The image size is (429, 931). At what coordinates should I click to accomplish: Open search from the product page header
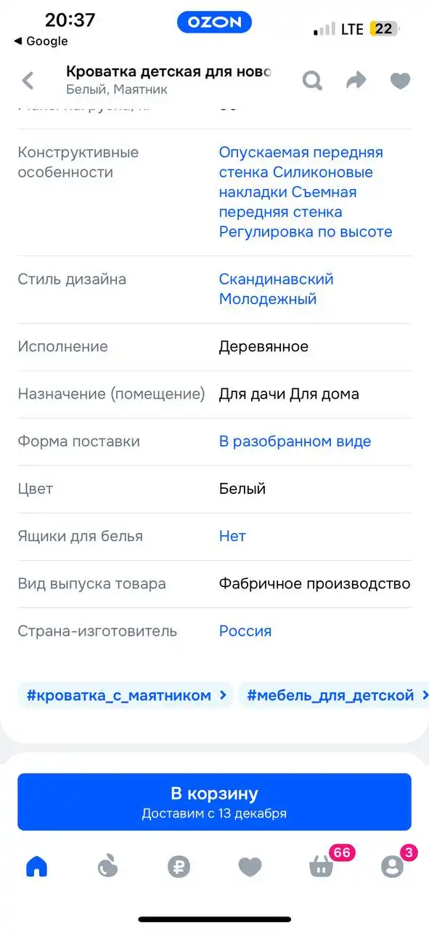[312, 81]
